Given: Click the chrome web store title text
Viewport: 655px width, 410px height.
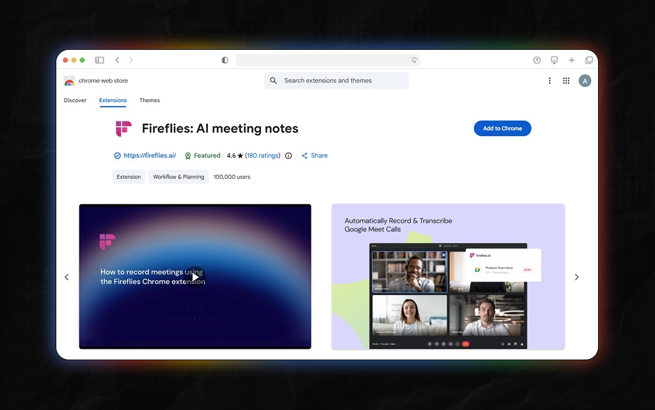Looking at the screenshot, I should coord(103,81).
